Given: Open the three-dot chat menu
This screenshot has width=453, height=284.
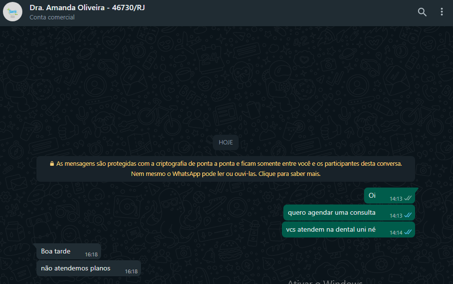Looking at the screenshot, I should 442,12.
